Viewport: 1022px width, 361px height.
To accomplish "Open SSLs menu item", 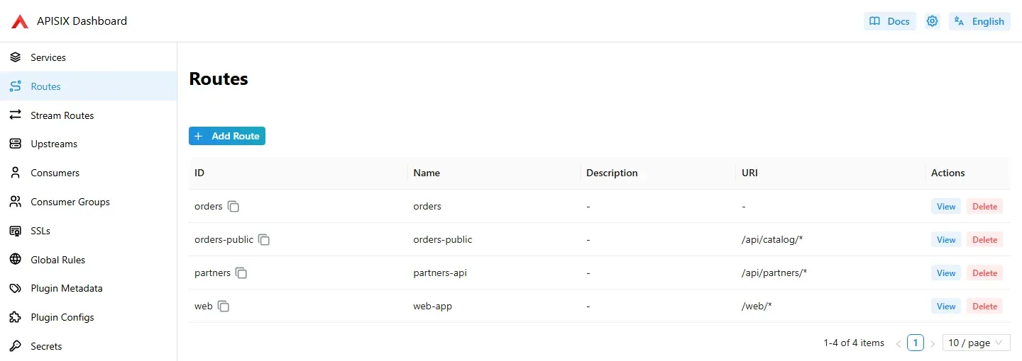I will pos(88,231).
